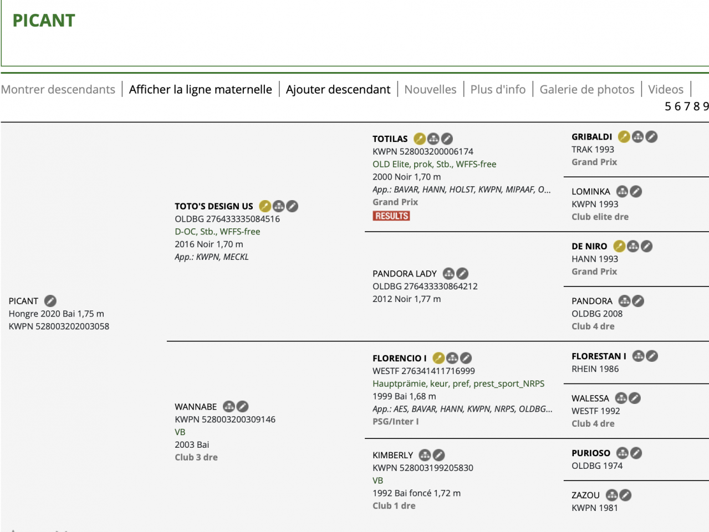
Task: Click the edit pencil icon for TOTO'S DESIGN US
Action: [x=292, y=206]
